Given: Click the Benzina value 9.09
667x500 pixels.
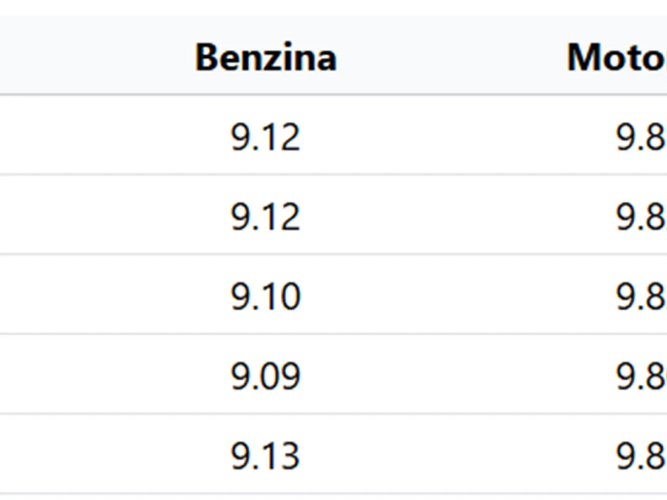Looking at the screenshot, I should (266, 376).
